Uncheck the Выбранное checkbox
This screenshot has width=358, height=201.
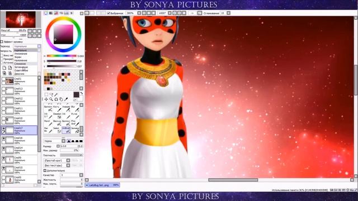point(109,13)
